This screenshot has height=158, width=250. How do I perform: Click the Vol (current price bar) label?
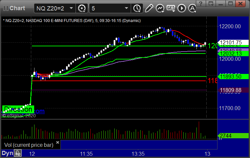pyautogui.click(x=29, y=145)
